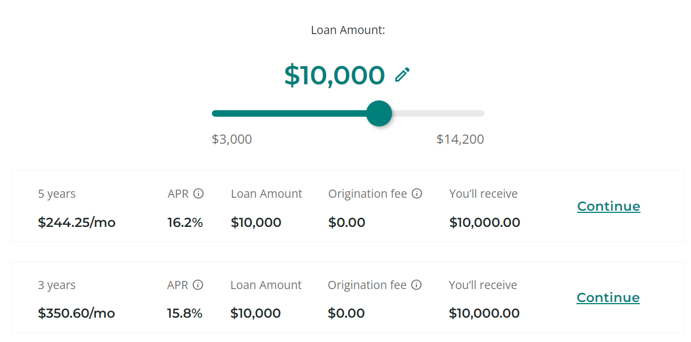Click the $10,000.00 You'll receive amount in 5 years row

click(x=484, y=223)
